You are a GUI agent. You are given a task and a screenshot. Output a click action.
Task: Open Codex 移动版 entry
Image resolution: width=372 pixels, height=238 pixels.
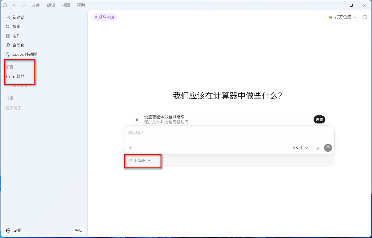point(44,54)
